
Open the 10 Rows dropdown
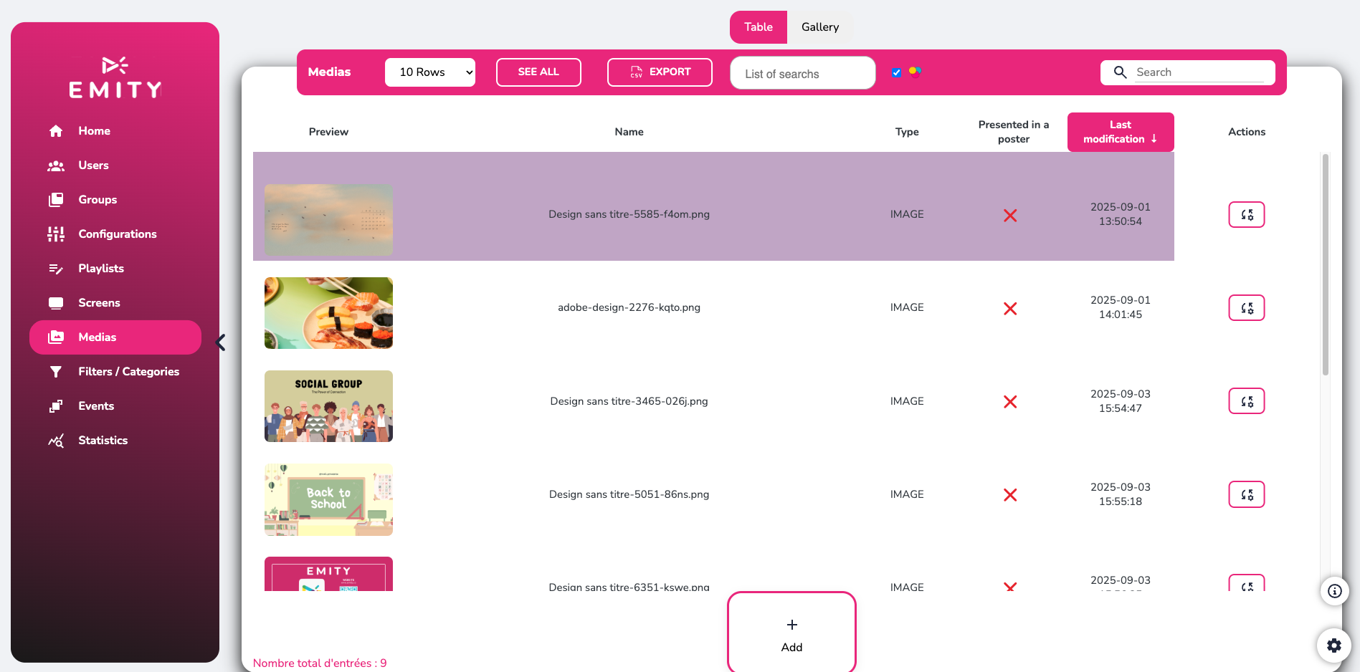429,72
